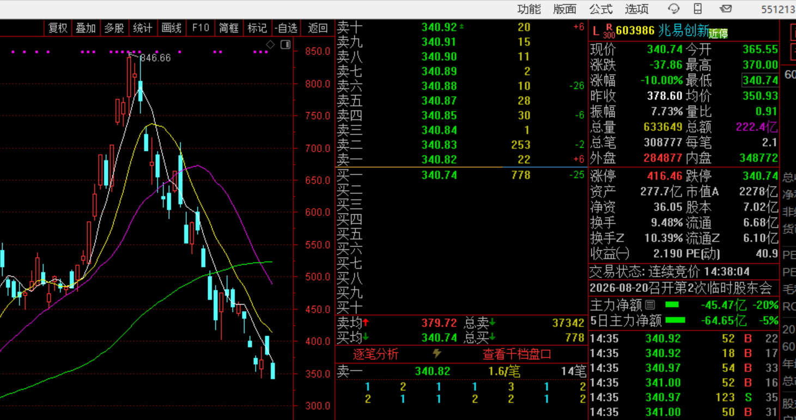Click the 卖十 price 340.92
796x420 pixels.
tap(439, 27)
